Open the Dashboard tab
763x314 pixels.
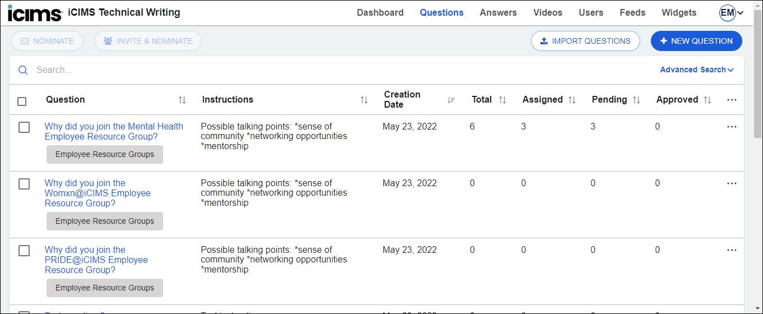click(380, 12)
